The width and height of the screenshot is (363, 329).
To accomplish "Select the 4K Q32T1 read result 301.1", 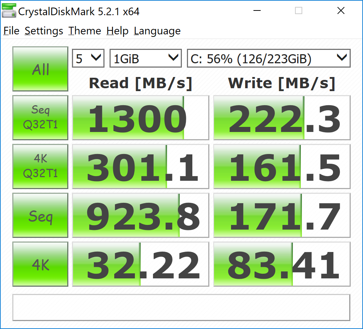I will 141,166.
